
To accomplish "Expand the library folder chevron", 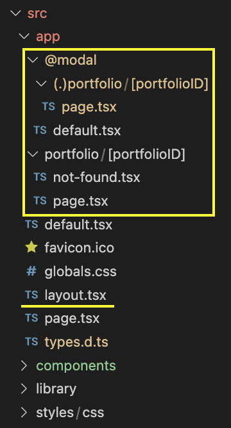I will tap(24, 389).
